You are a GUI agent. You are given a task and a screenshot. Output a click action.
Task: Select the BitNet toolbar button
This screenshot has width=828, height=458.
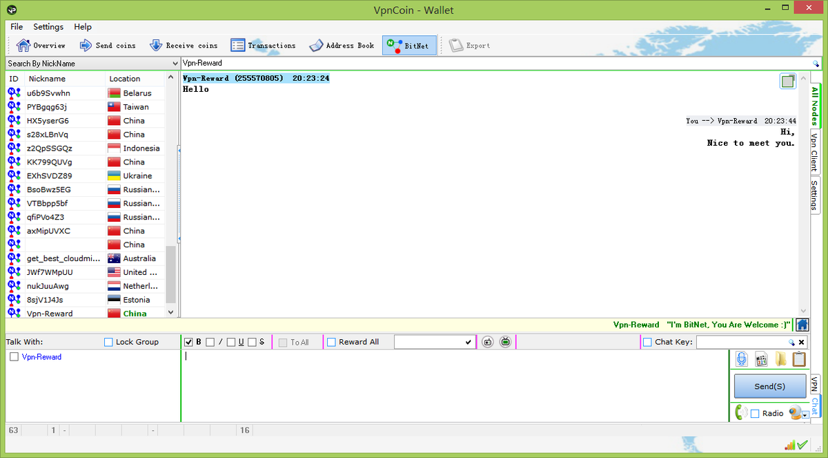409,46
